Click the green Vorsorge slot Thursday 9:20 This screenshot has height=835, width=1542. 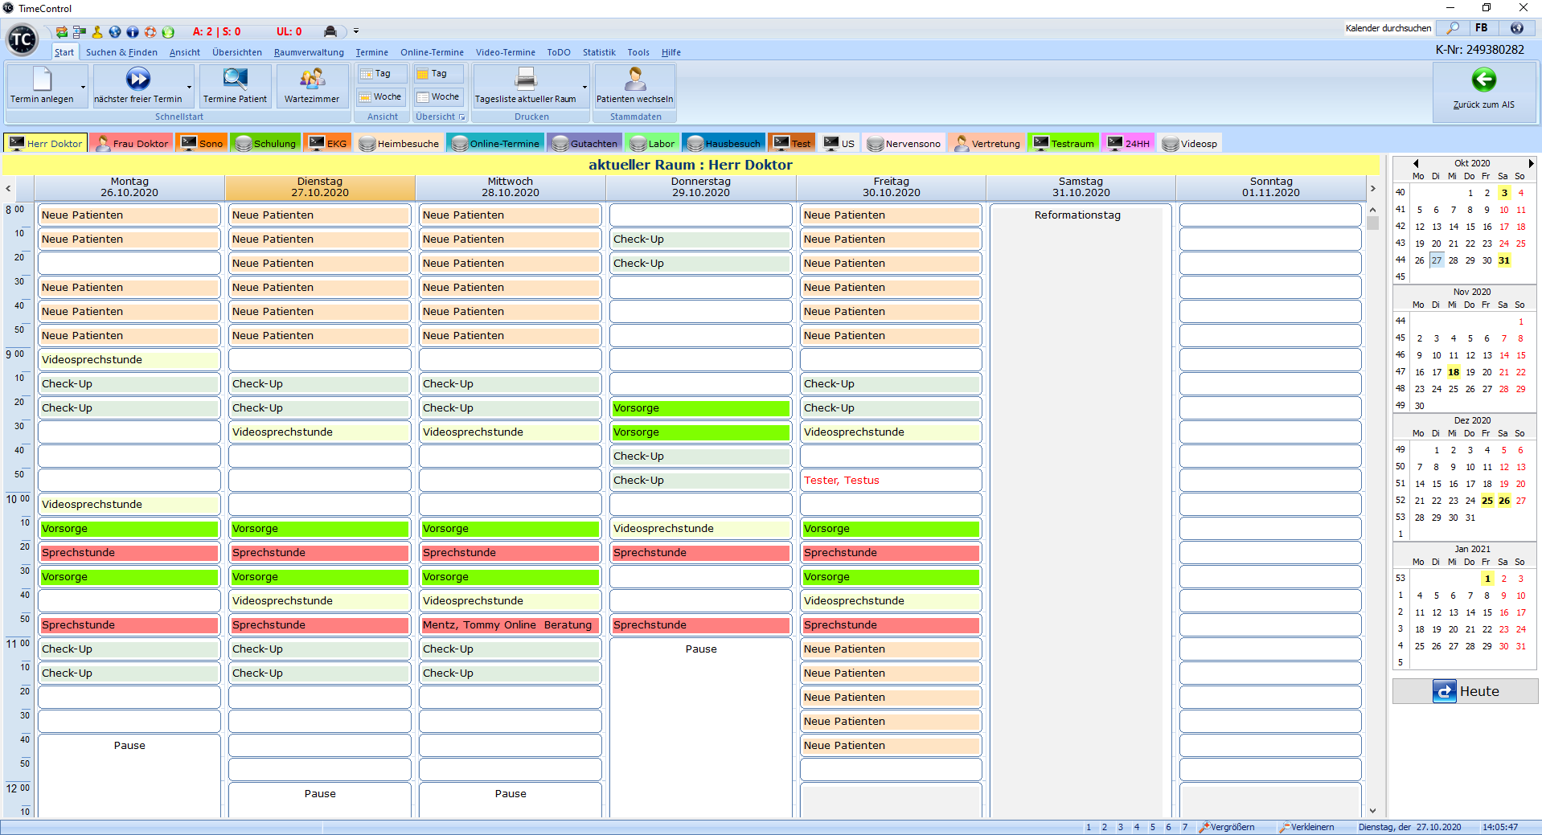pyautogui.click(x=700, y=408)
